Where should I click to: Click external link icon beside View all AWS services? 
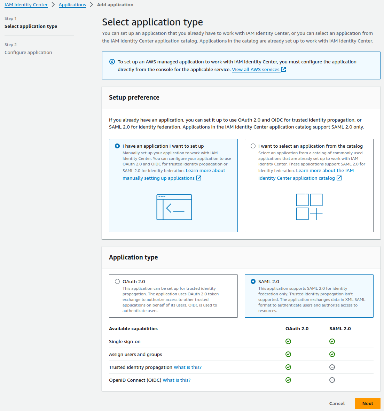pos(283,69)
